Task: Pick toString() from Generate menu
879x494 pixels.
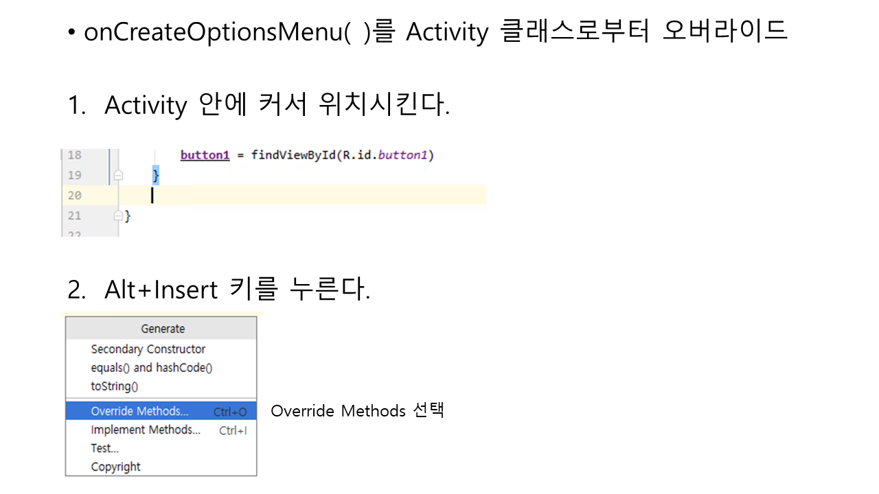Action: pyautogui.click(x=115, y=386)
